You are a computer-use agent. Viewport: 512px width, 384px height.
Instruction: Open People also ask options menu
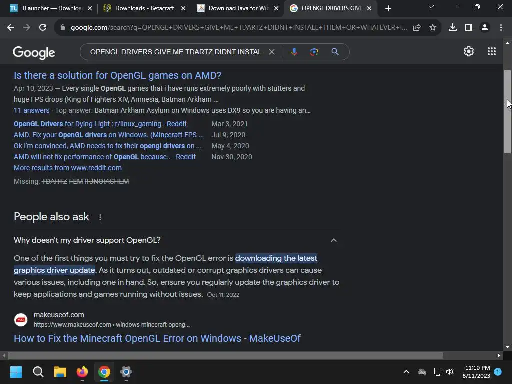pos(100,217)
